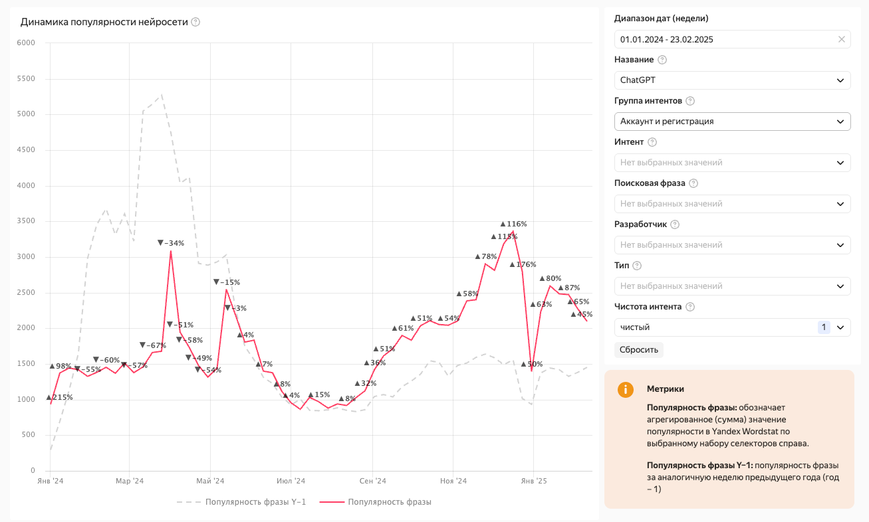This screenshot has width=869, height=522.
Task: Click the 116% peak marker on chart
Action: [513, 224]
